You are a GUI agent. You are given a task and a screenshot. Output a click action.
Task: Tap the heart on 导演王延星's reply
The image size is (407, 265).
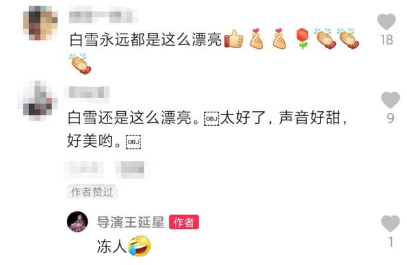point(390,223)
